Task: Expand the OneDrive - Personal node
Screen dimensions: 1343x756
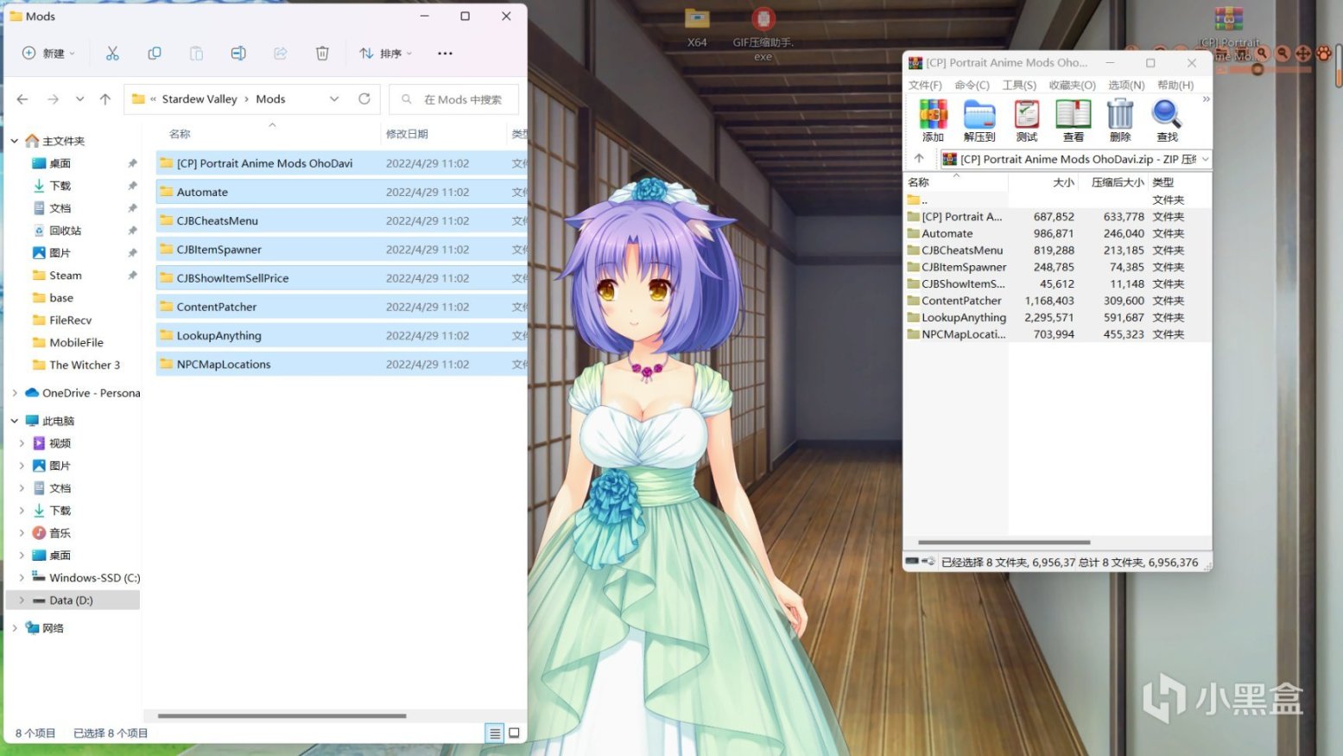Action: 15,393
